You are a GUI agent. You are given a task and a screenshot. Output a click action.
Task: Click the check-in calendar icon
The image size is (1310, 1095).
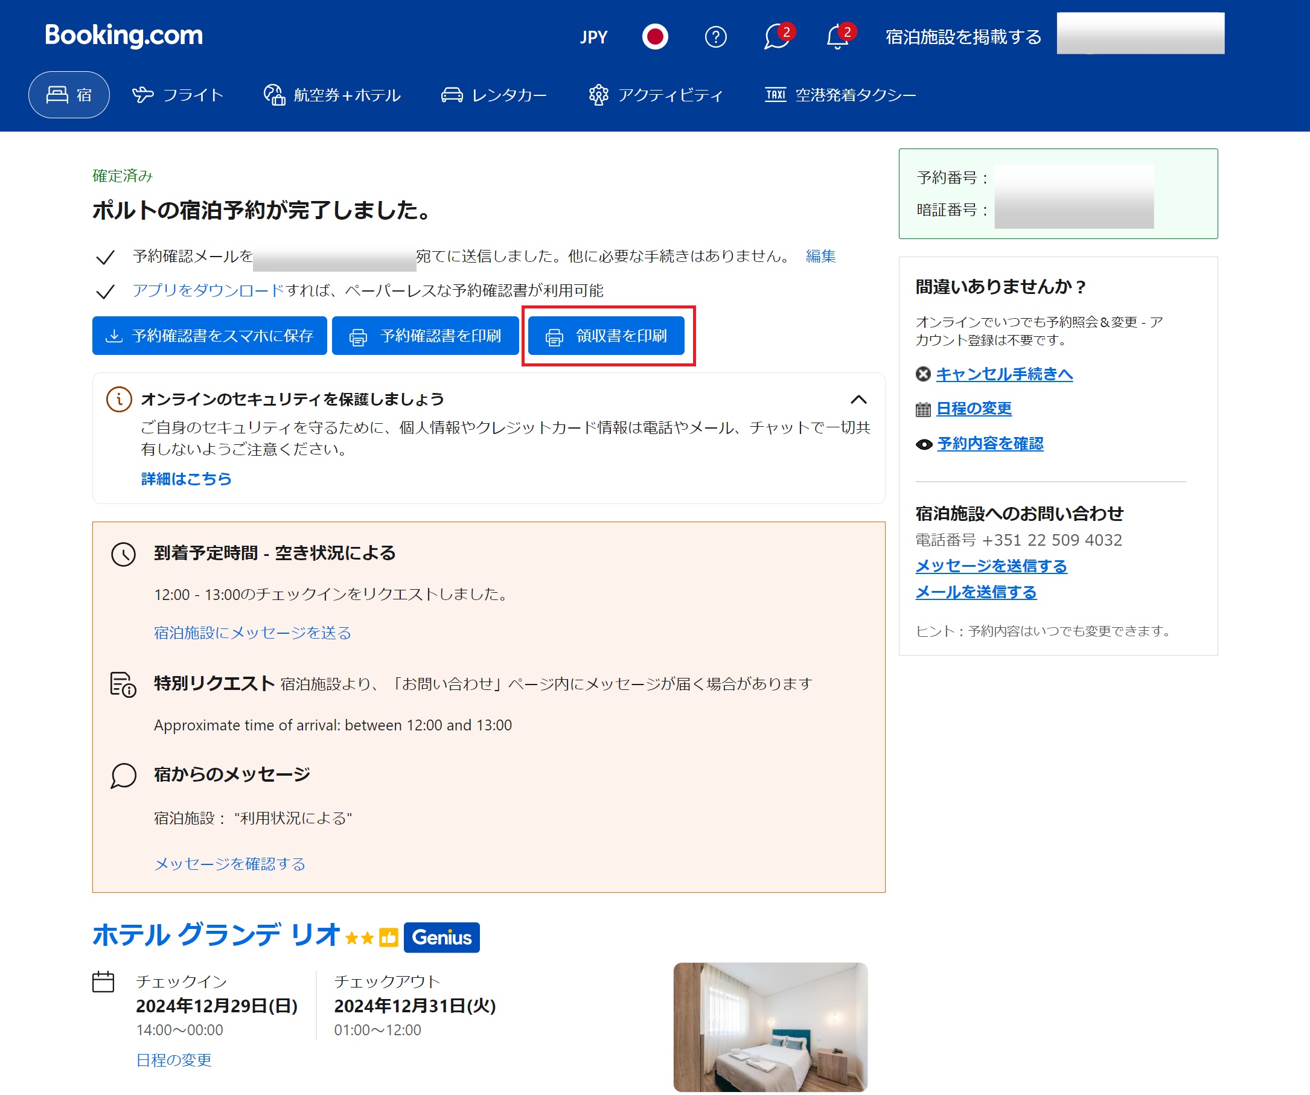[104, 982]
